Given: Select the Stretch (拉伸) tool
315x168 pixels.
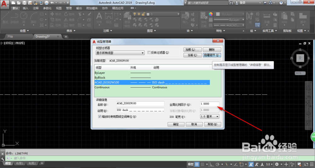Looking at the screenshot, I should point(56,25).
